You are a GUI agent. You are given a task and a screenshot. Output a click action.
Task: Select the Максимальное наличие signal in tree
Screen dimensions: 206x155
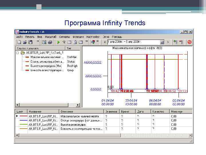click(x=47, y=57)
